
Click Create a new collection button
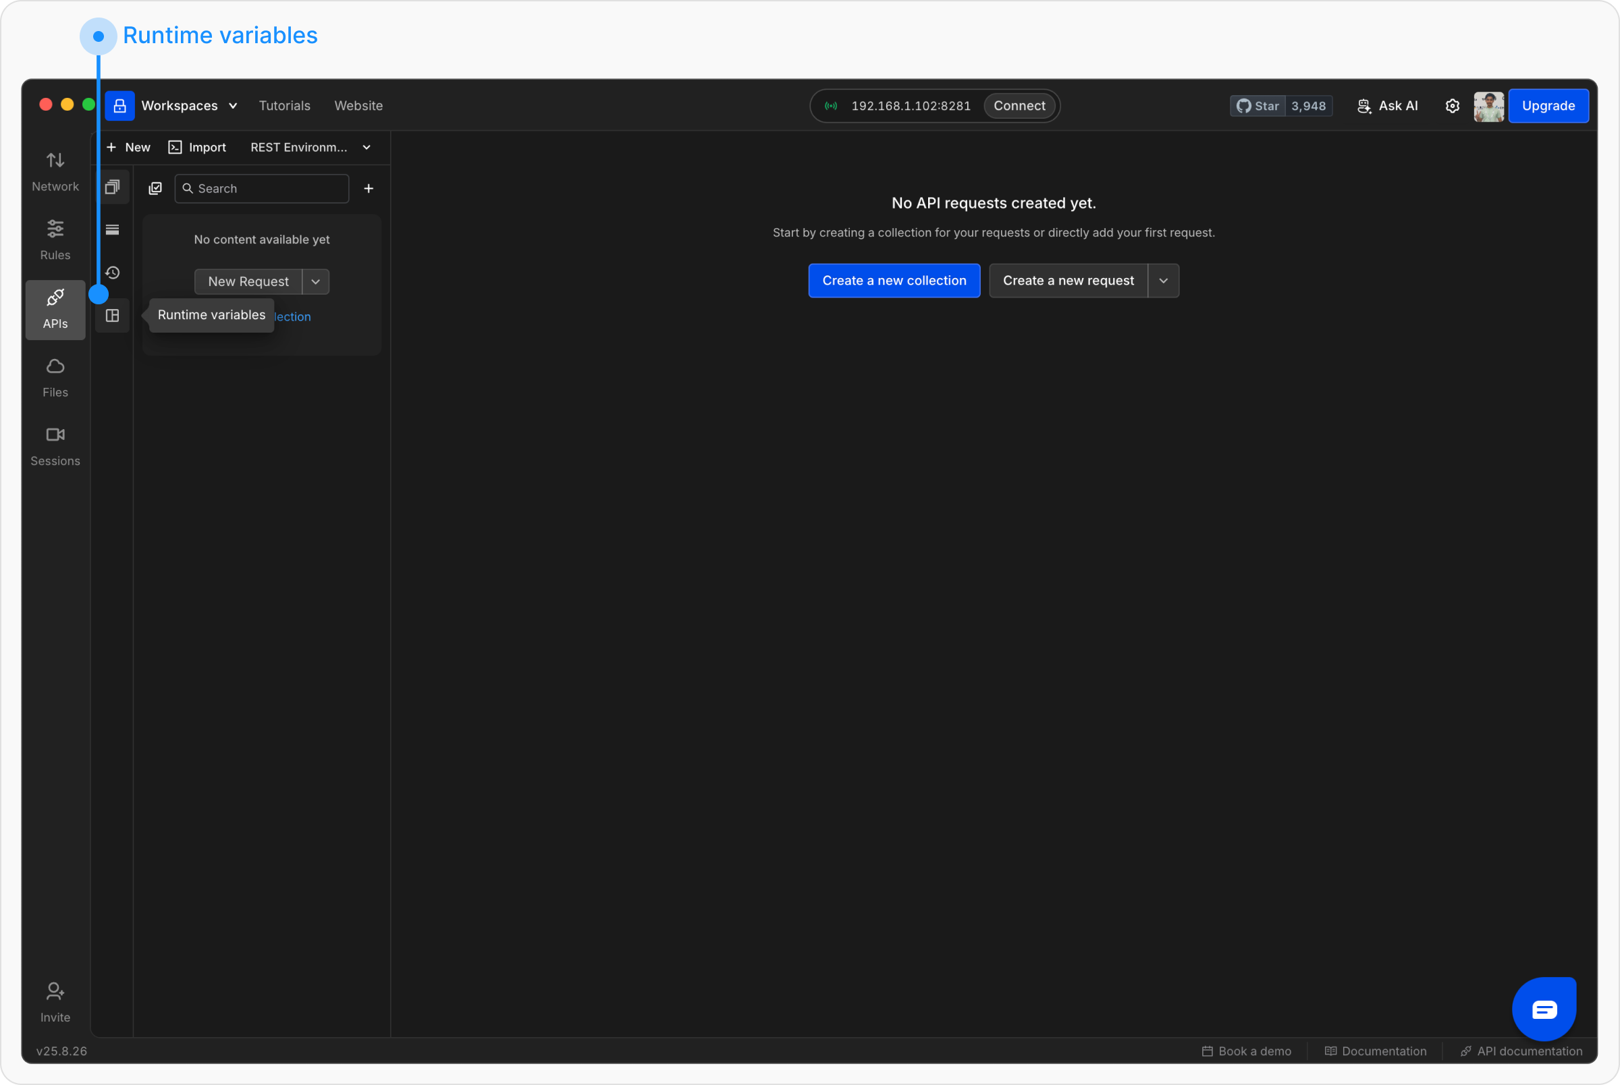coord(894,280)
